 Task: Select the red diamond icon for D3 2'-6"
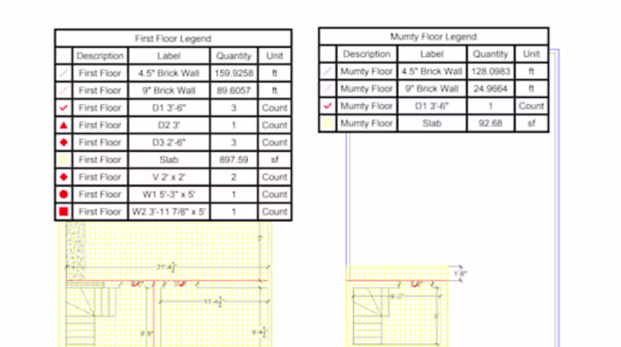coord(64,142)
